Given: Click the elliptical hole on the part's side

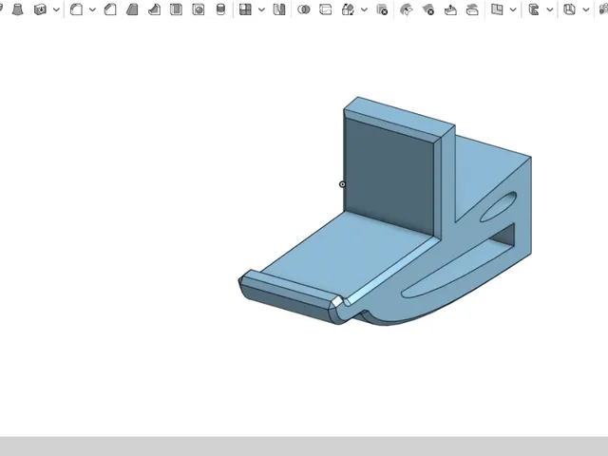Looking at the screenshot, I should (498, 207).
